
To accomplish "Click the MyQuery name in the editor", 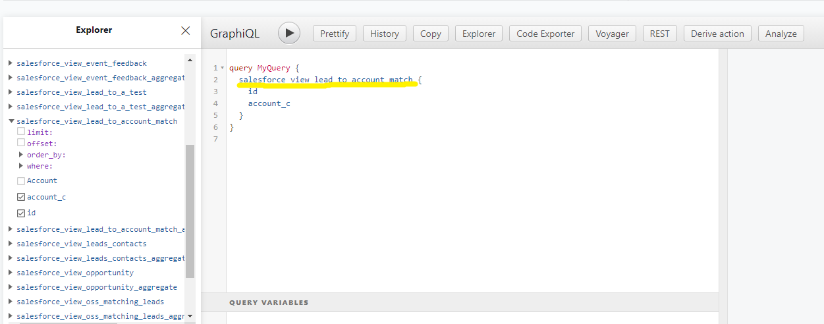I will 274,68.
